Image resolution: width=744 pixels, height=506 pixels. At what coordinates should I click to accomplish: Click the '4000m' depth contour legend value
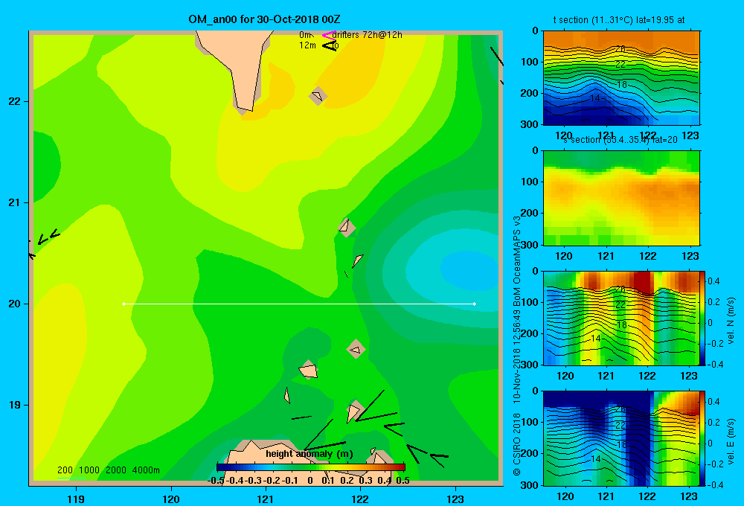146,470
